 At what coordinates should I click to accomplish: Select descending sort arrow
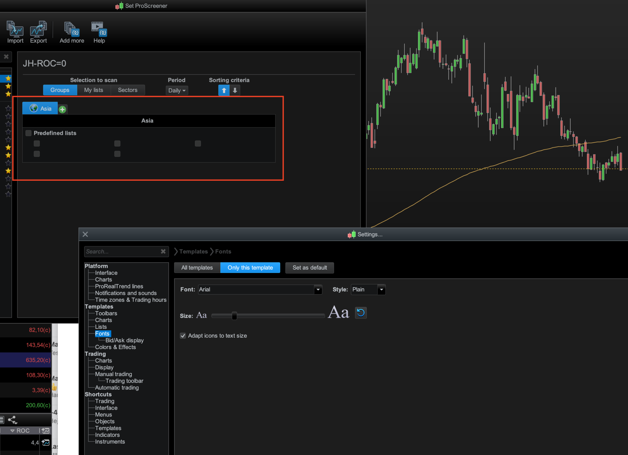(x=235, y=90)
